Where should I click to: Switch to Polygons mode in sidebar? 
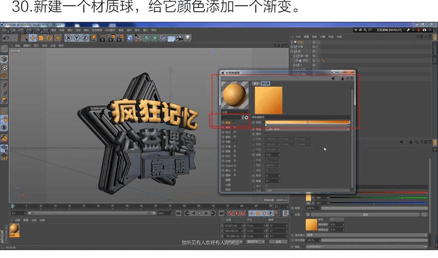click(x=4, y=100)
